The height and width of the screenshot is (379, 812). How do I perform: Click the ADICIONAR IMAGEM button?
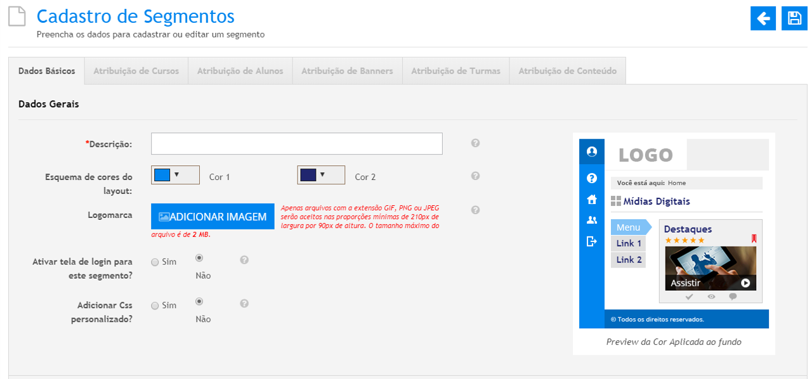pyautogui.click(x=213, y=217)
